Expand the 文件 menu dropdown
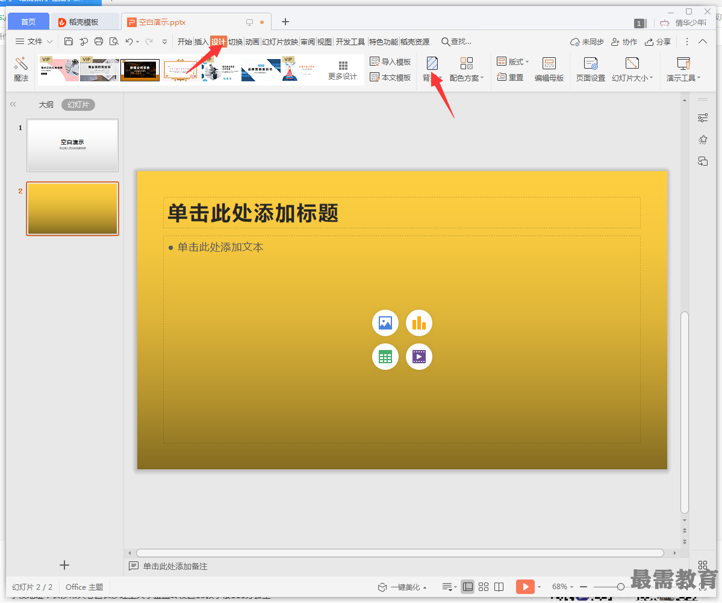722x603 pixels. pos(34,42)
